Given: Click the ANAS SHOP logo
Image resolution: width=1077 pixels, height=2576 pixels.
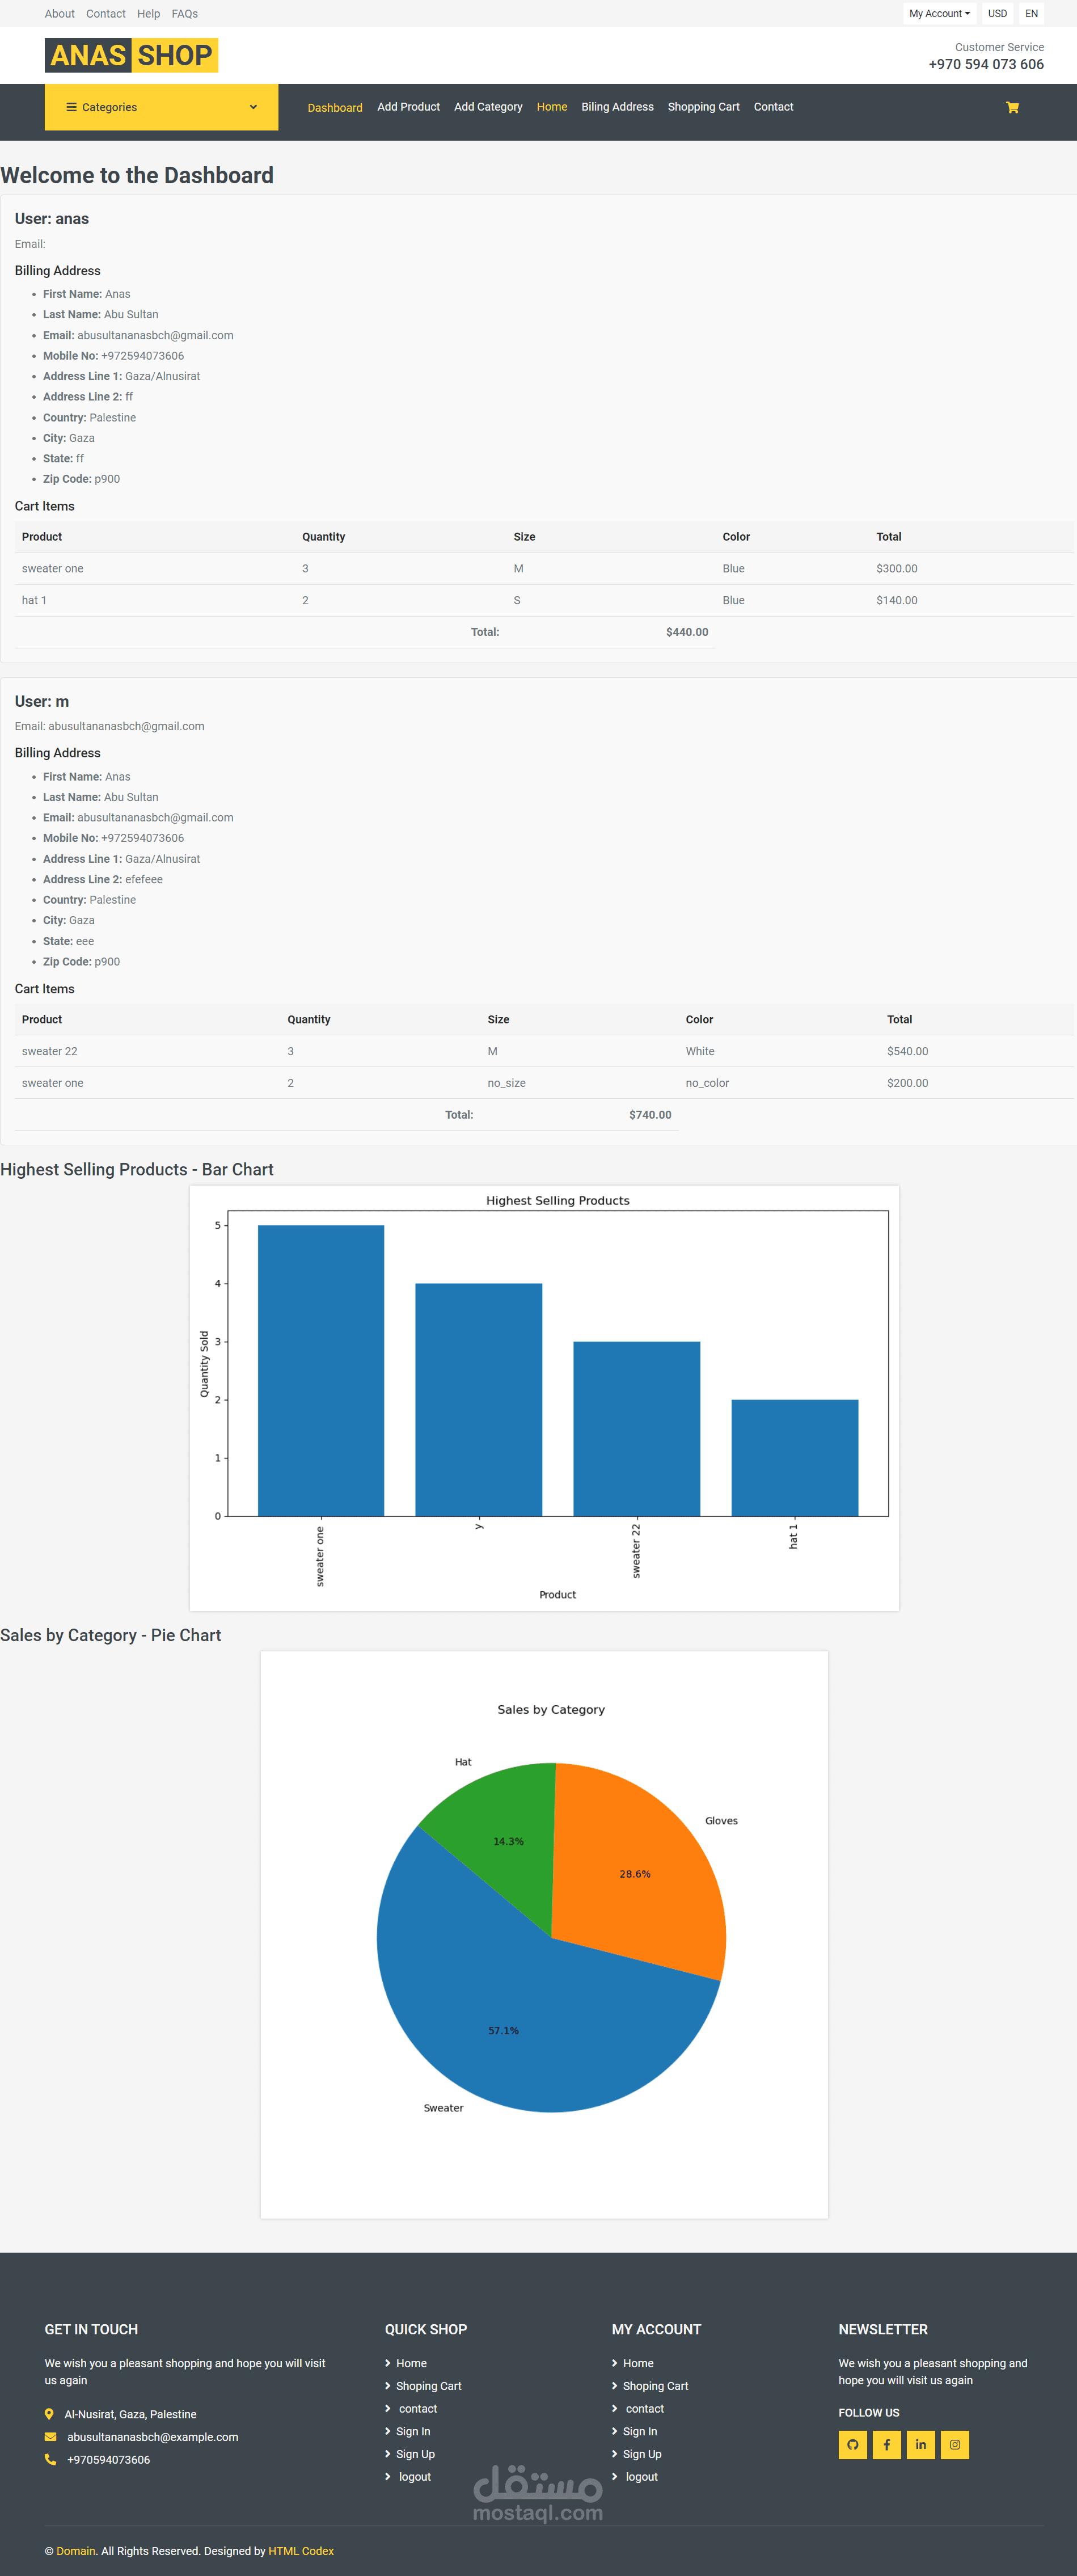Looking at the screenshot, I should tap(131, 55).
